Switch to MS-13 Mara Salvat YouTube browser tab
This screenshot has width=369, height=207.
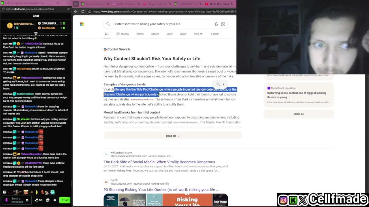pyautogui.click(x=220, y=4)
